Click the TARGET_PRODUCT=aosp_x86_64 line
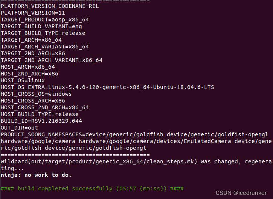Image resolution: width=273 pixels, height=199 pixels. [45, 20]
